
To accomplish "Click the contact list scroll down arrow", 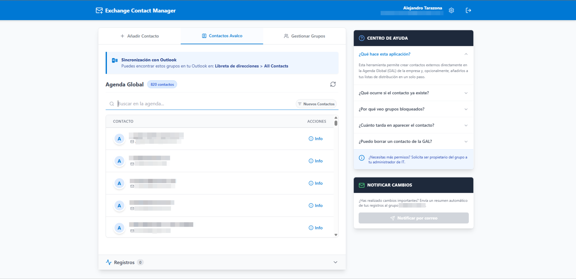I will [336, 235].
